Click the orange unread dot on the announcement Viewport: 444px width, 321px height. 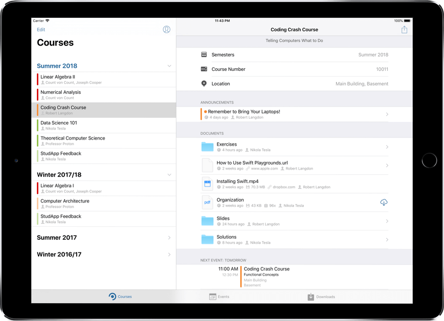click(205, 111)
